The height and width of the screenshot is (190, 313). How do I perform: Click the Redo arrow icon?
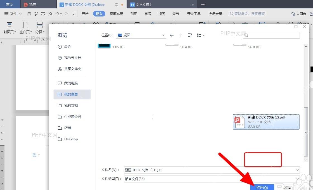pos(66,14)
